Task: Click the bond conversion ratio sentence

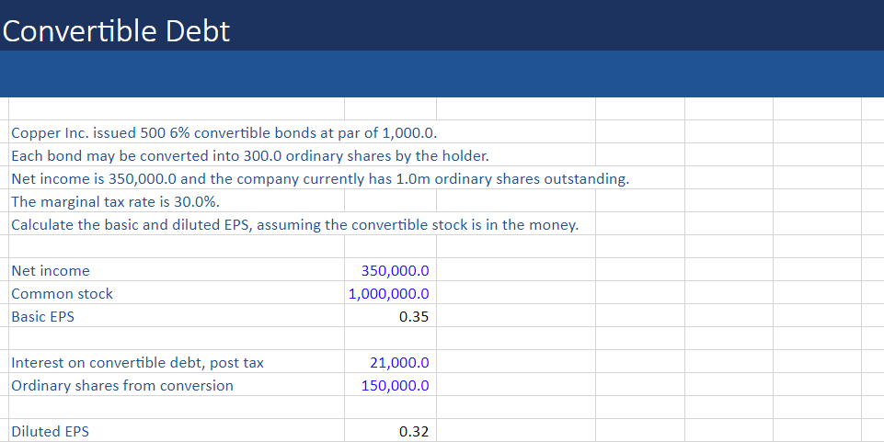Action: pos(244,155)
